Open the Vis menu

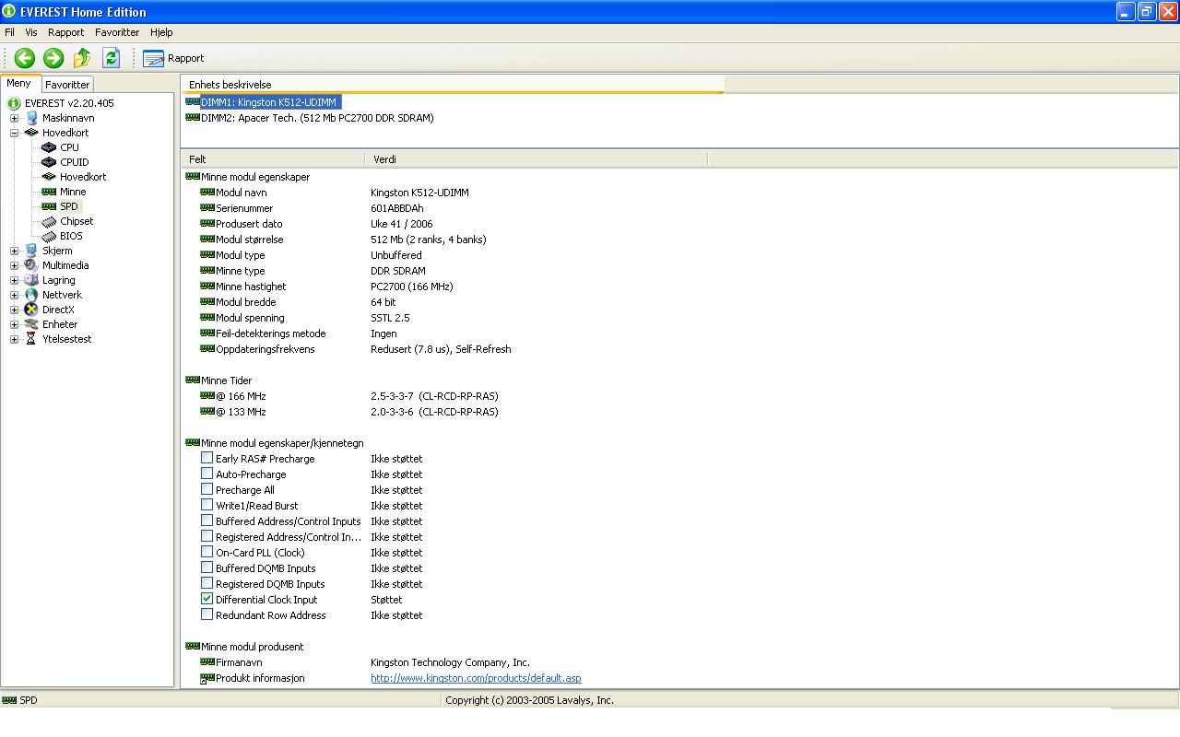click(31, 32)
